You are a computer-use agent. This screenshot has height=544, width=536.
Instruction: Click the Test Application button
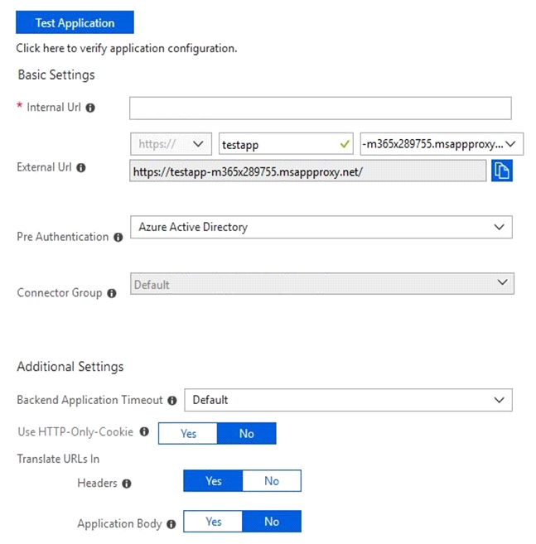tap(75, 22)
